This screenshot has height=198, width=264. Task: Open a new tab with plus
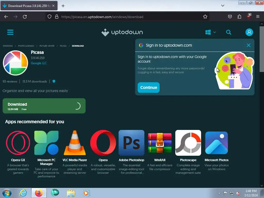[x=63, y=6]
